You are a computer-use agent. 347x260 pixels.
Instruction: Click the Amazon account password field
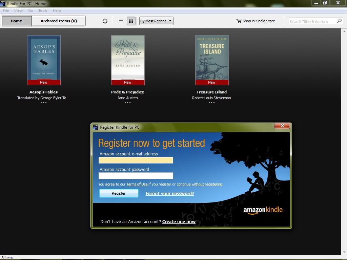(x=136, y=176)
